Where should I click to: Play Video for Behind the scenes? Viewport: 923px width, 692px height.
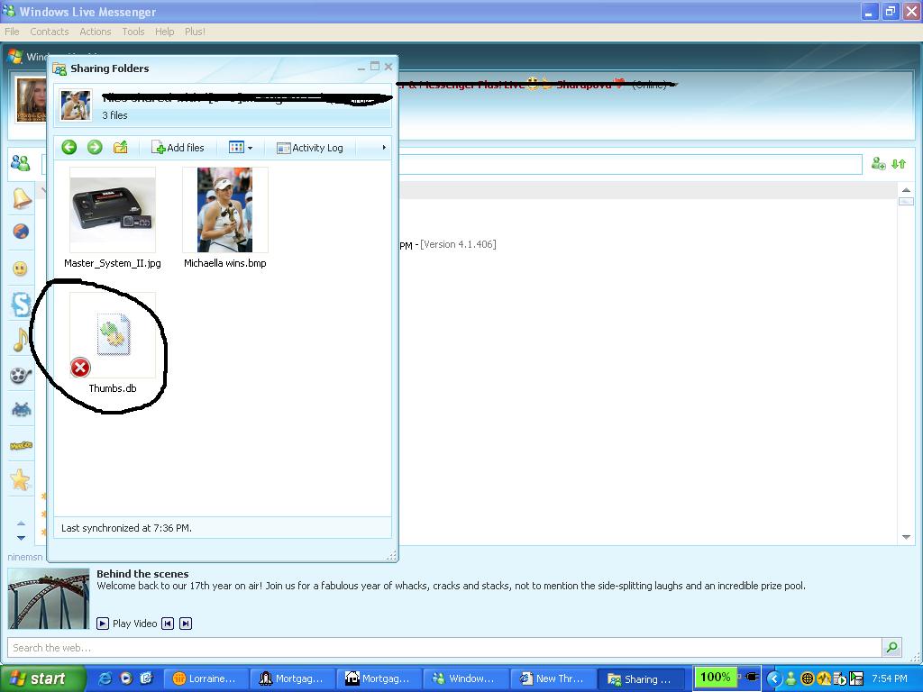point(126,624)
